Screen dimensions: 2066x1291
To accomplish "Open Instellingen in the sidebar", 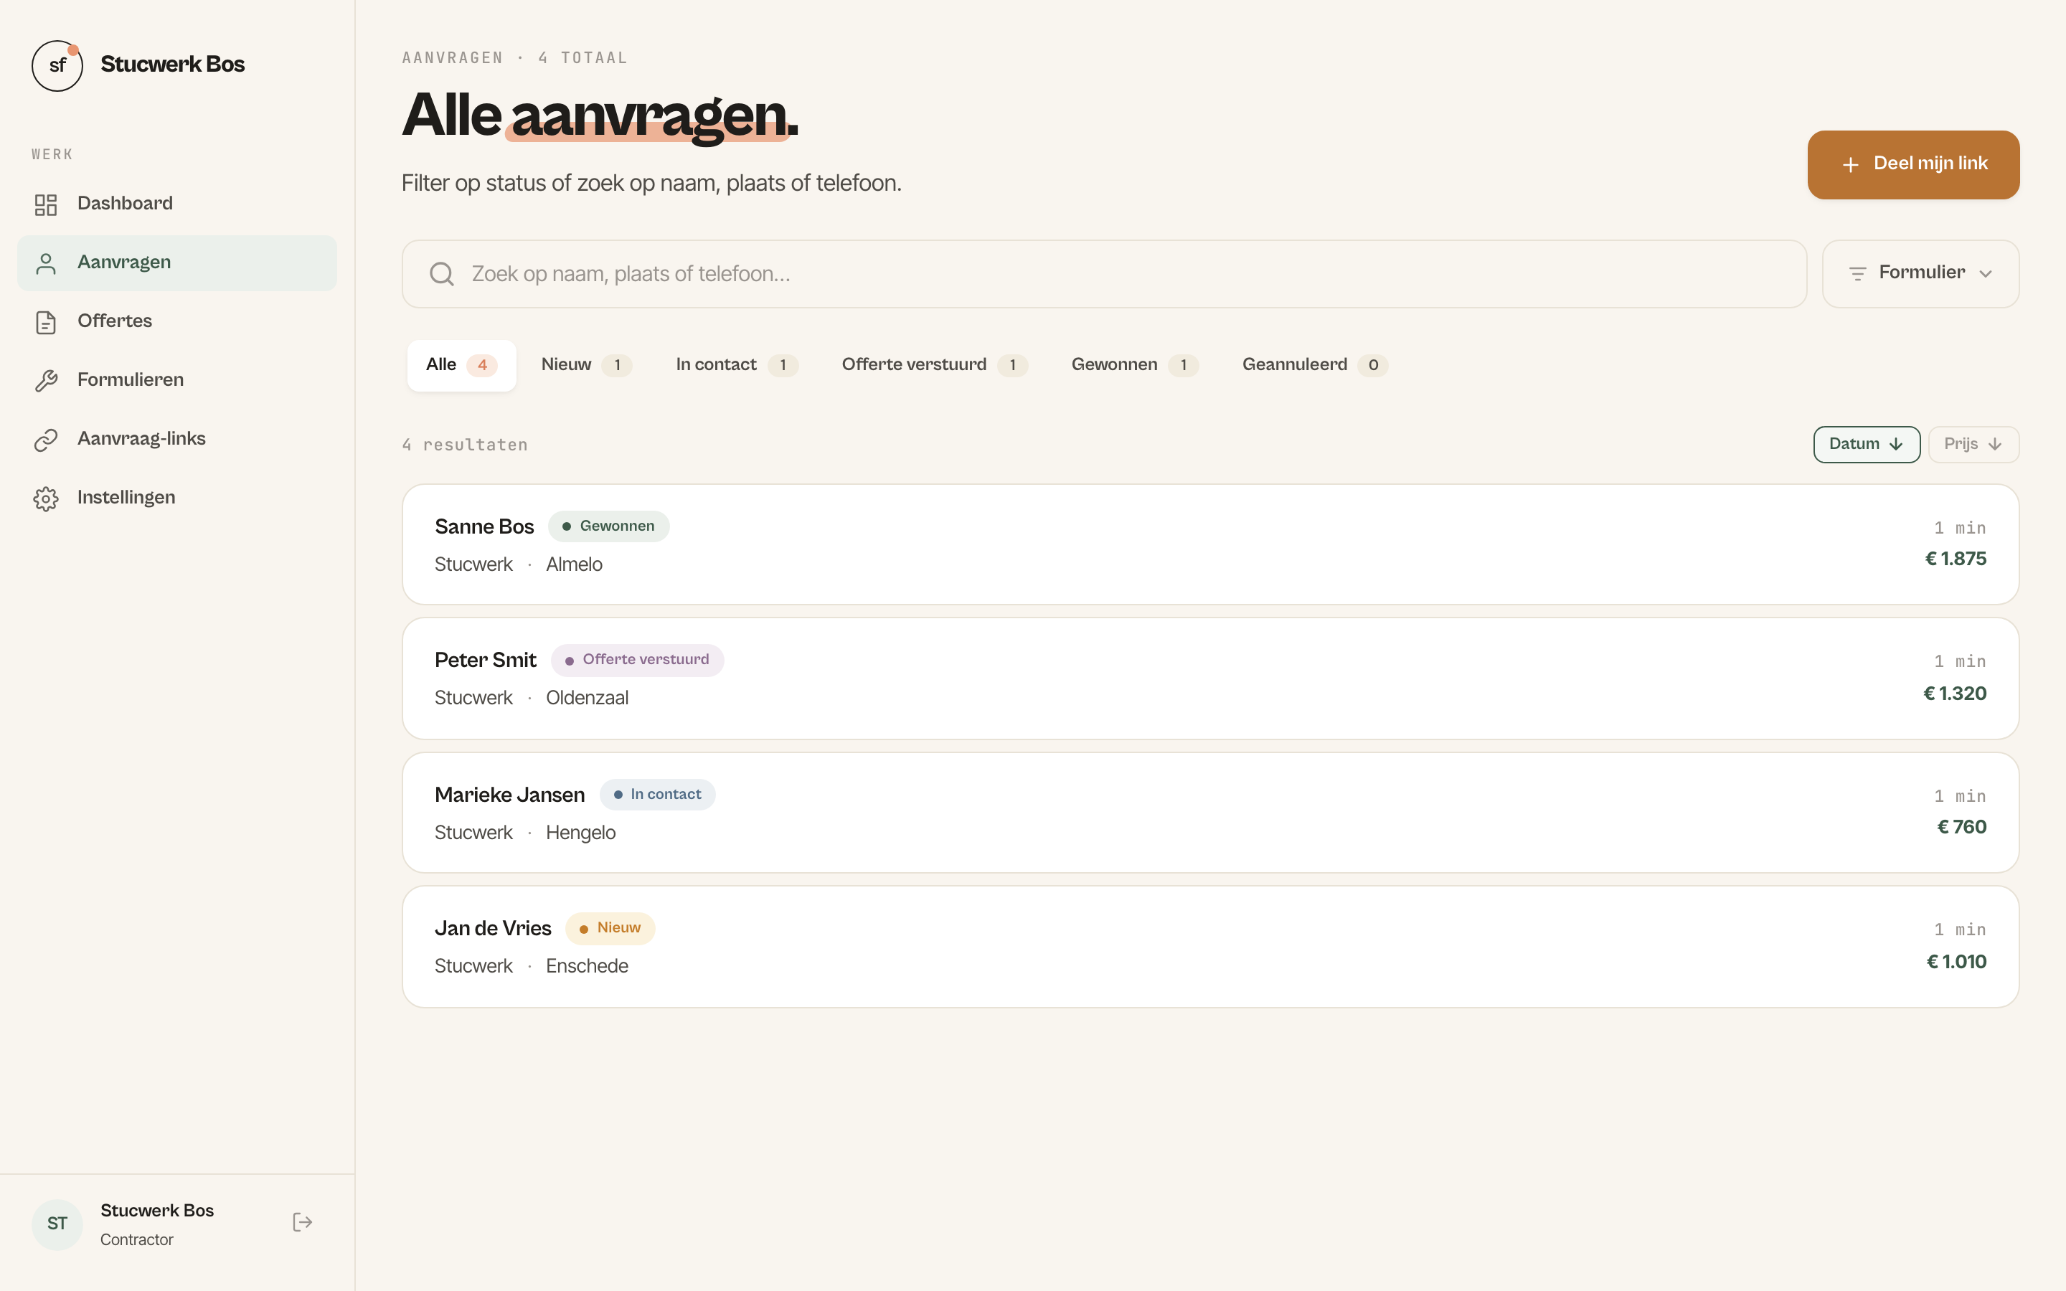I will (x=176, y=498).
